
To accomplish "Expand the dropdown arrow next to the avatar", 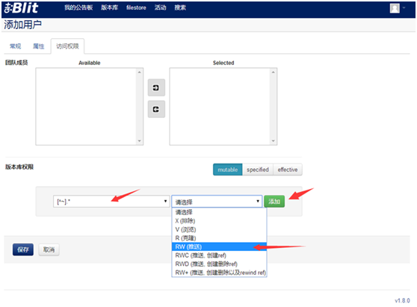I will click(x=404, y=7).
